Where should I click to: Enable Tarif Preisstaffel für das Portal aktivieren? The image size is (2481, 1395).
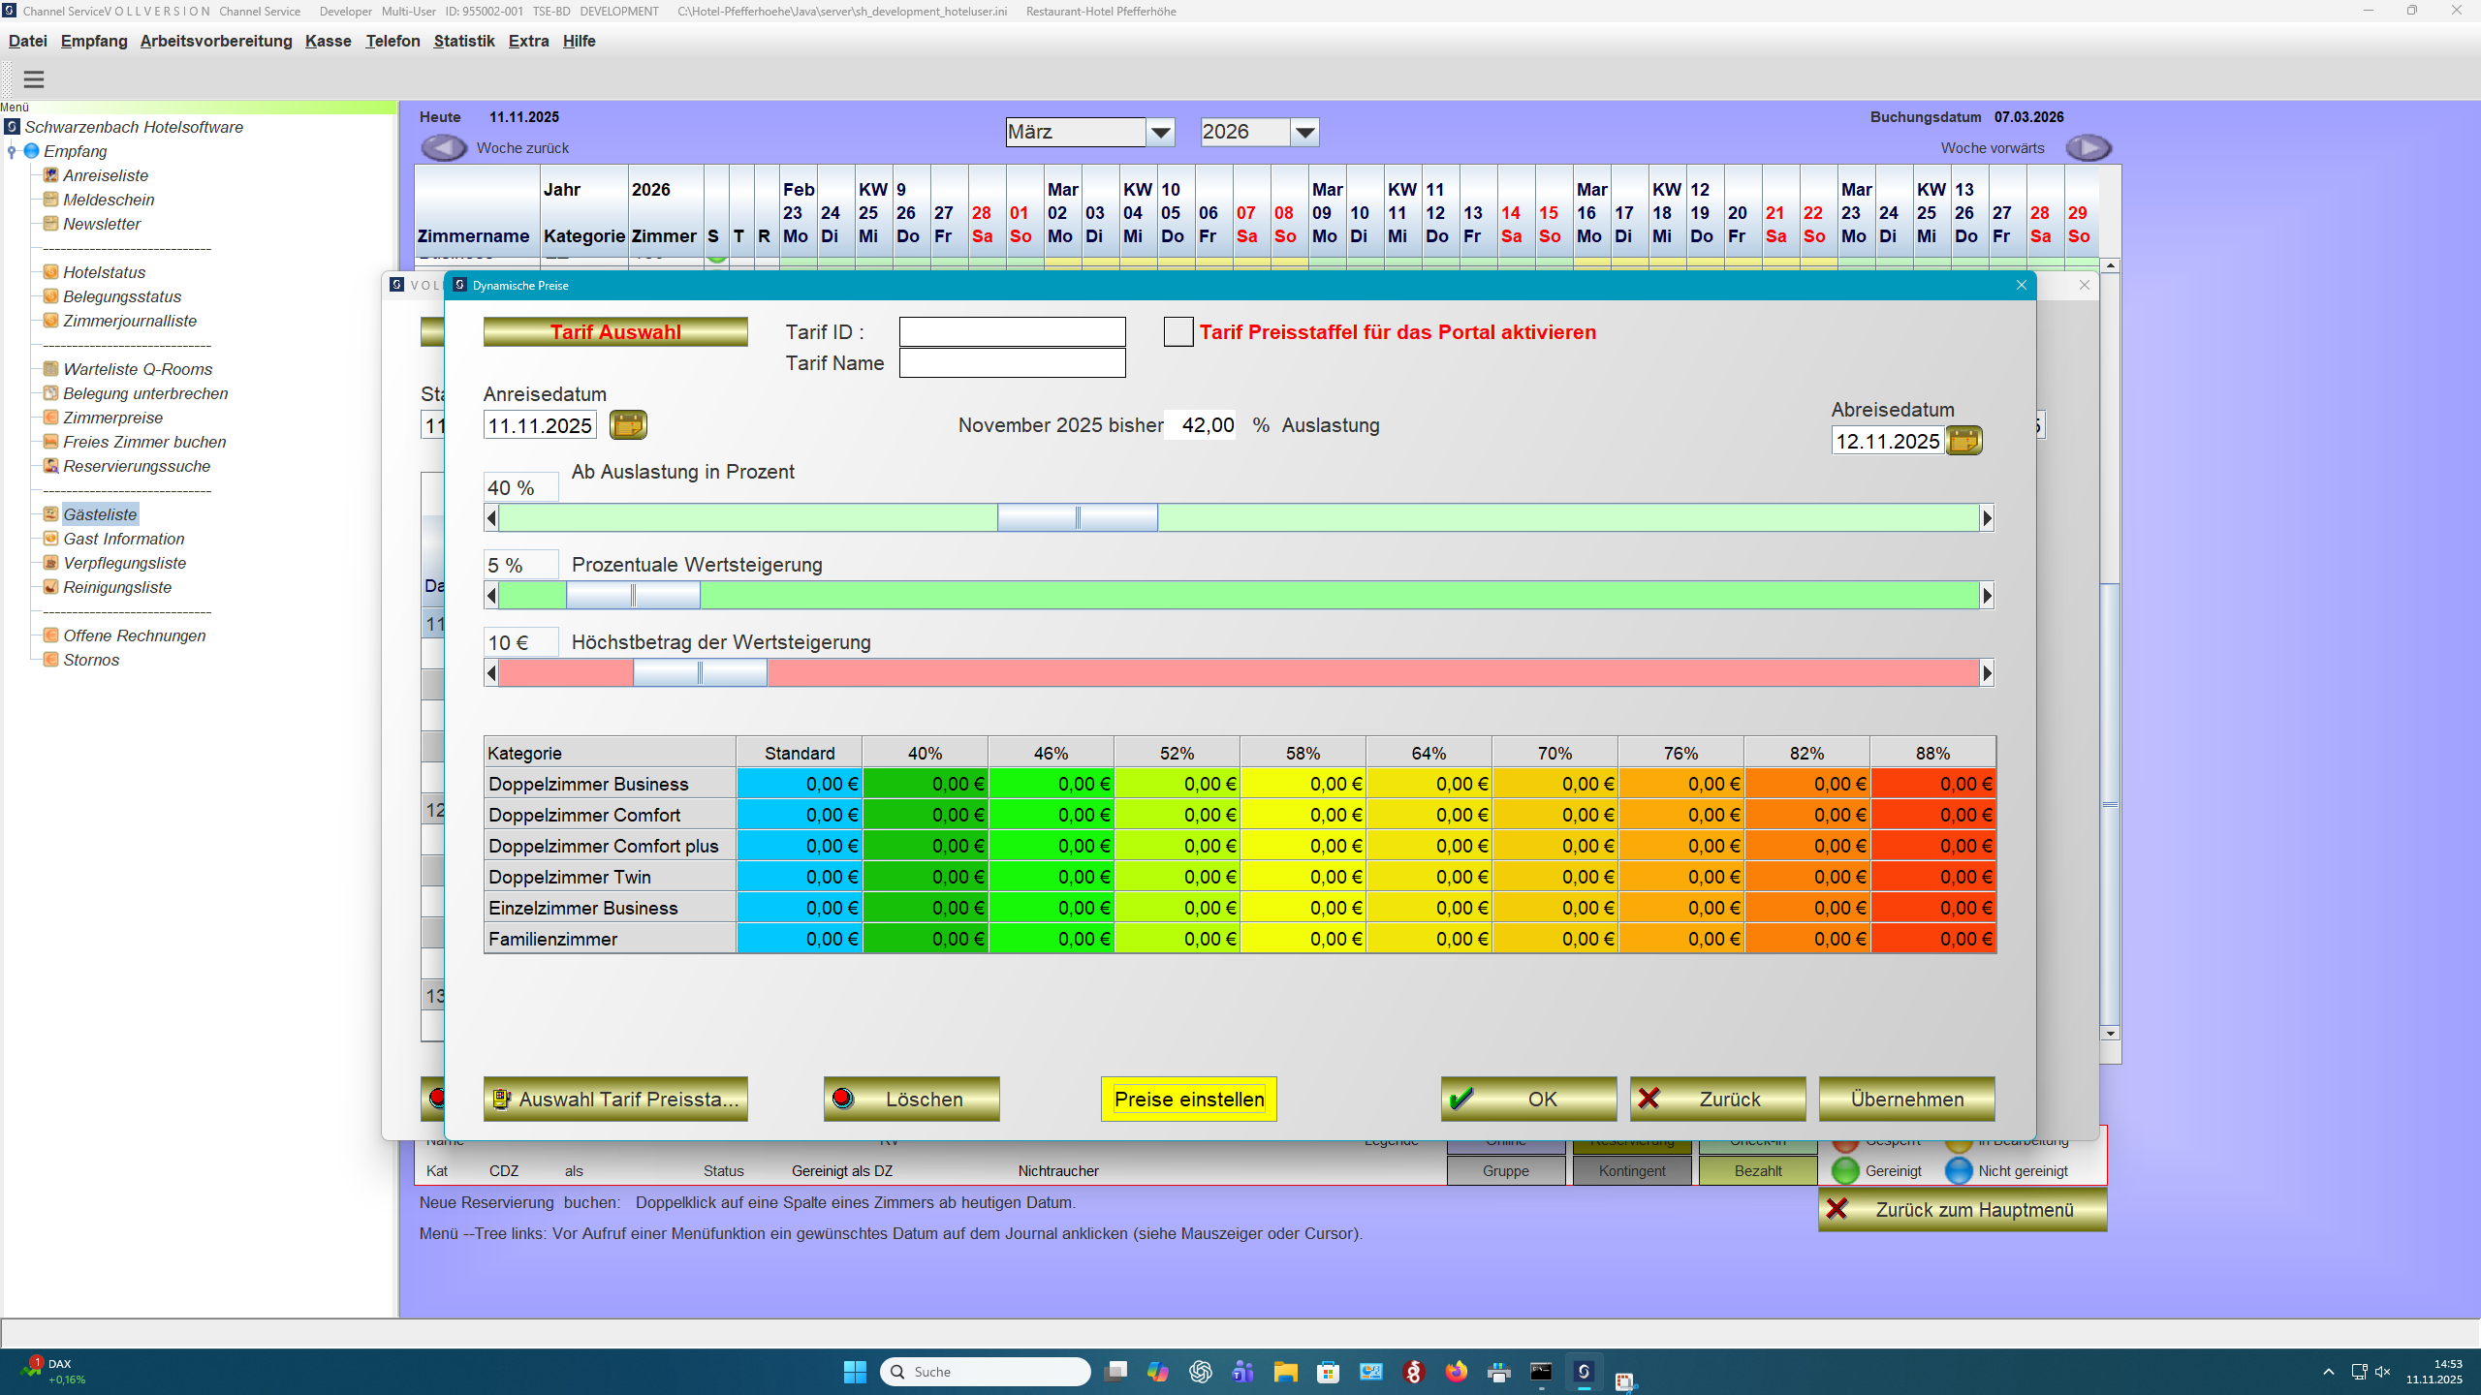tap(1178, 331)
